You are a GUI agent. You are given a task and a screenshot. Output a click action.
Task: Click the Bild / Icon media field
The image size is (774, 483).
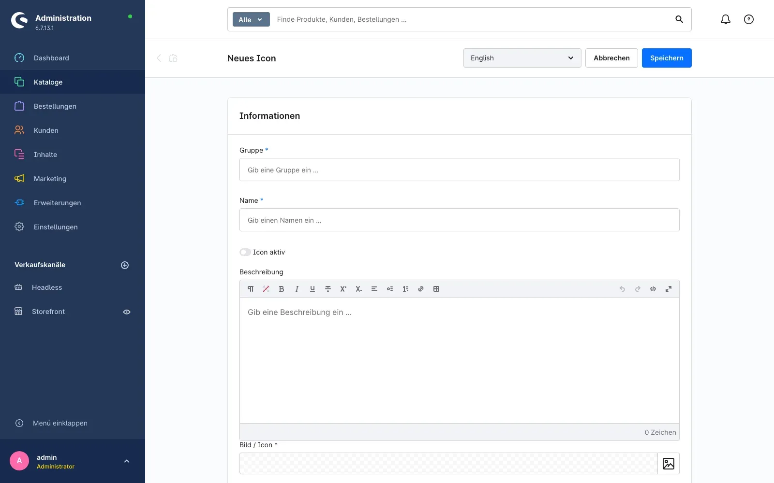point(448,464)
